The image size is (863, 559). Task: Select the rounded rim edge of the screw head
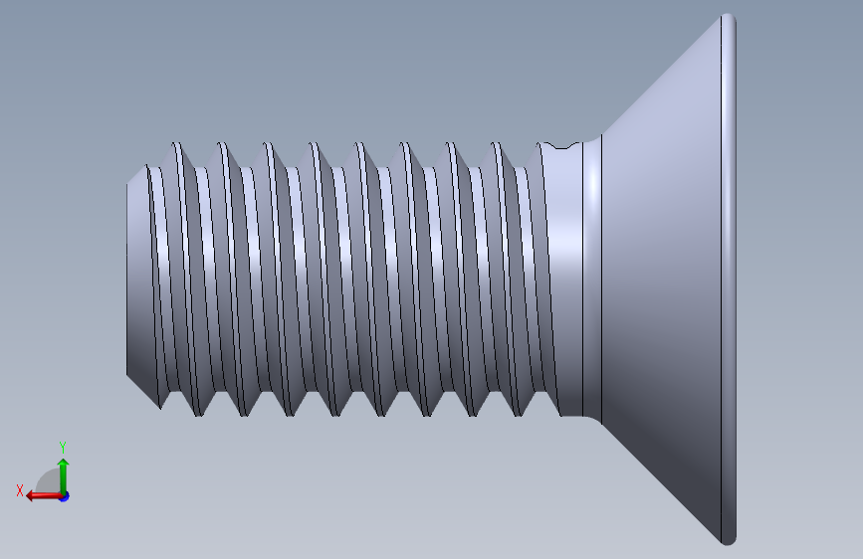(x=729, y=279)
